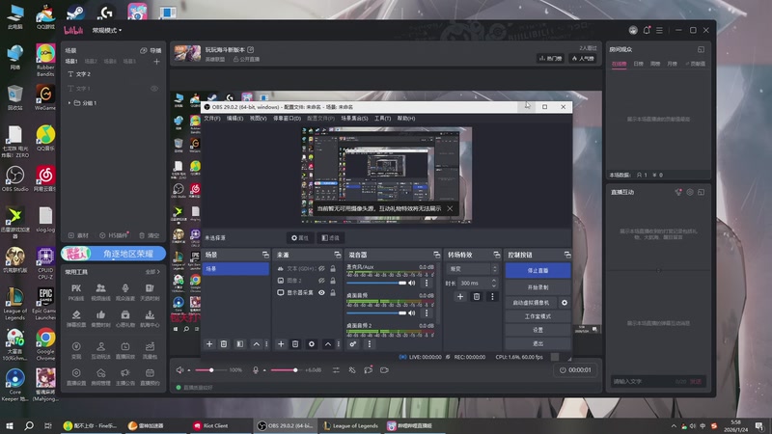Toggle the lock on OBS source 图像 2
772x434 pixels.
333,281
